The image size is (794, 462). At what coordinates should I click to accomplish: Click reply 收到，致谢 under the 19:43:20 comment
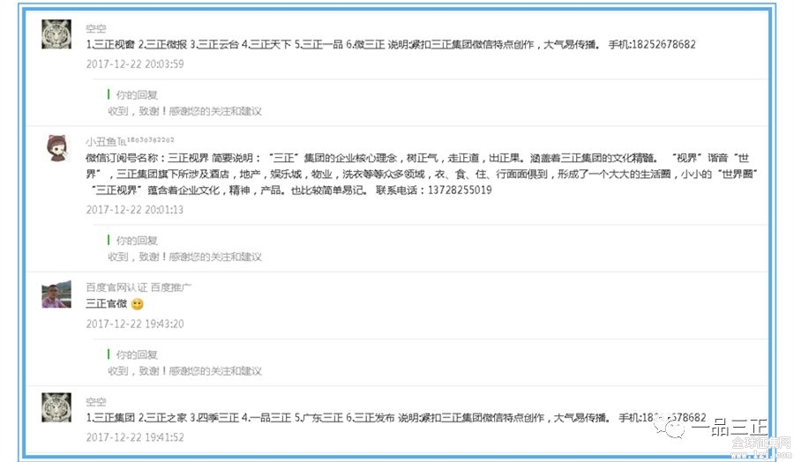(x=184, y=371)
